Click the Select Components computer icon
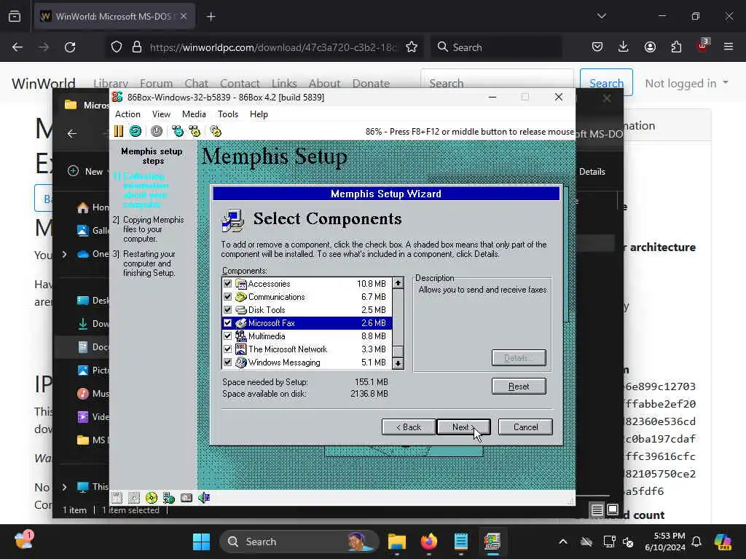Screen dimensions: 746x559 tap(232, 221)
